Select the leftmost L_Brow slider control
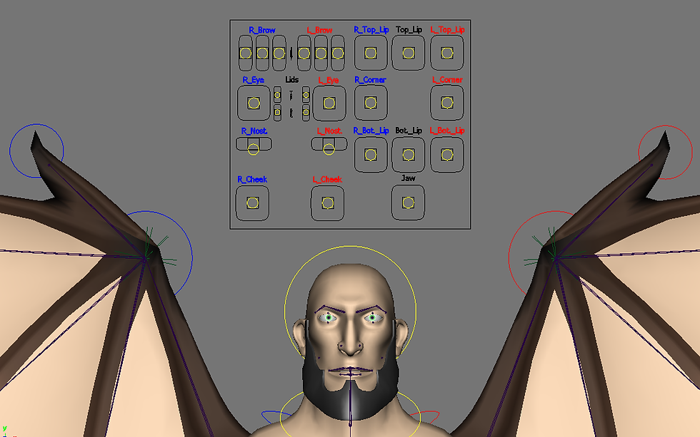Screen dimensions: 700x437 pyautogui.click(x=304, y=53)
